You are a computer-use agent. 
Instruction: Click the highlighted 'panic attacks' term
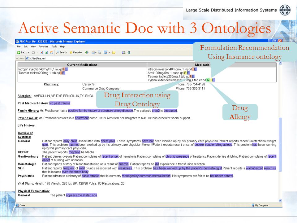click(90, 176)
